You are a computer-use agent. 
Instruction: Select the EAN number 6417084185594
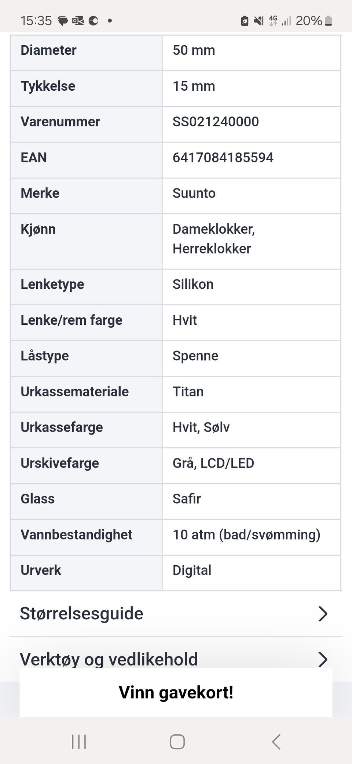[x=223, y=158]
